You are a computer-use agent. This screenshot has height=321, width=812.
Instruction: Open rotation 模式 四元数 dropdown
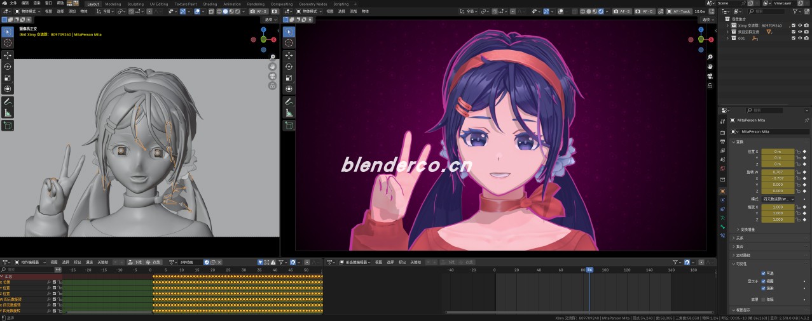[779, 199]
